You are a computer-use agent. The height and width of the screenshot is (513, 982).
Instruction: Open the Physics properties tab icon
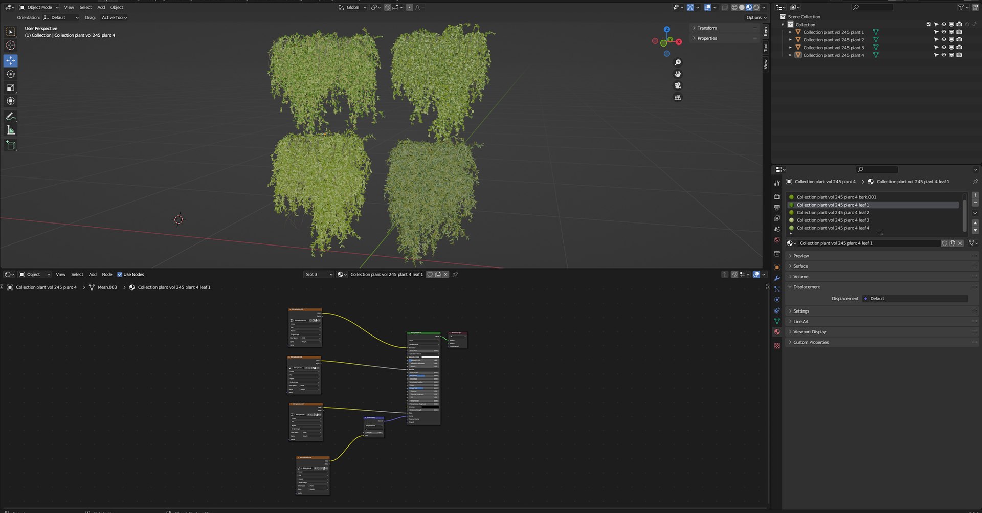click(777, 300)
